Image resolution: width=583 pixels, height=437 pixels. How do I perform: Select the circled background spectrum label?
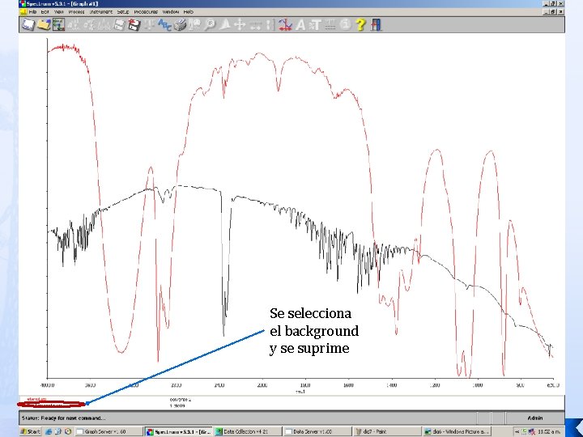(49, 404)
